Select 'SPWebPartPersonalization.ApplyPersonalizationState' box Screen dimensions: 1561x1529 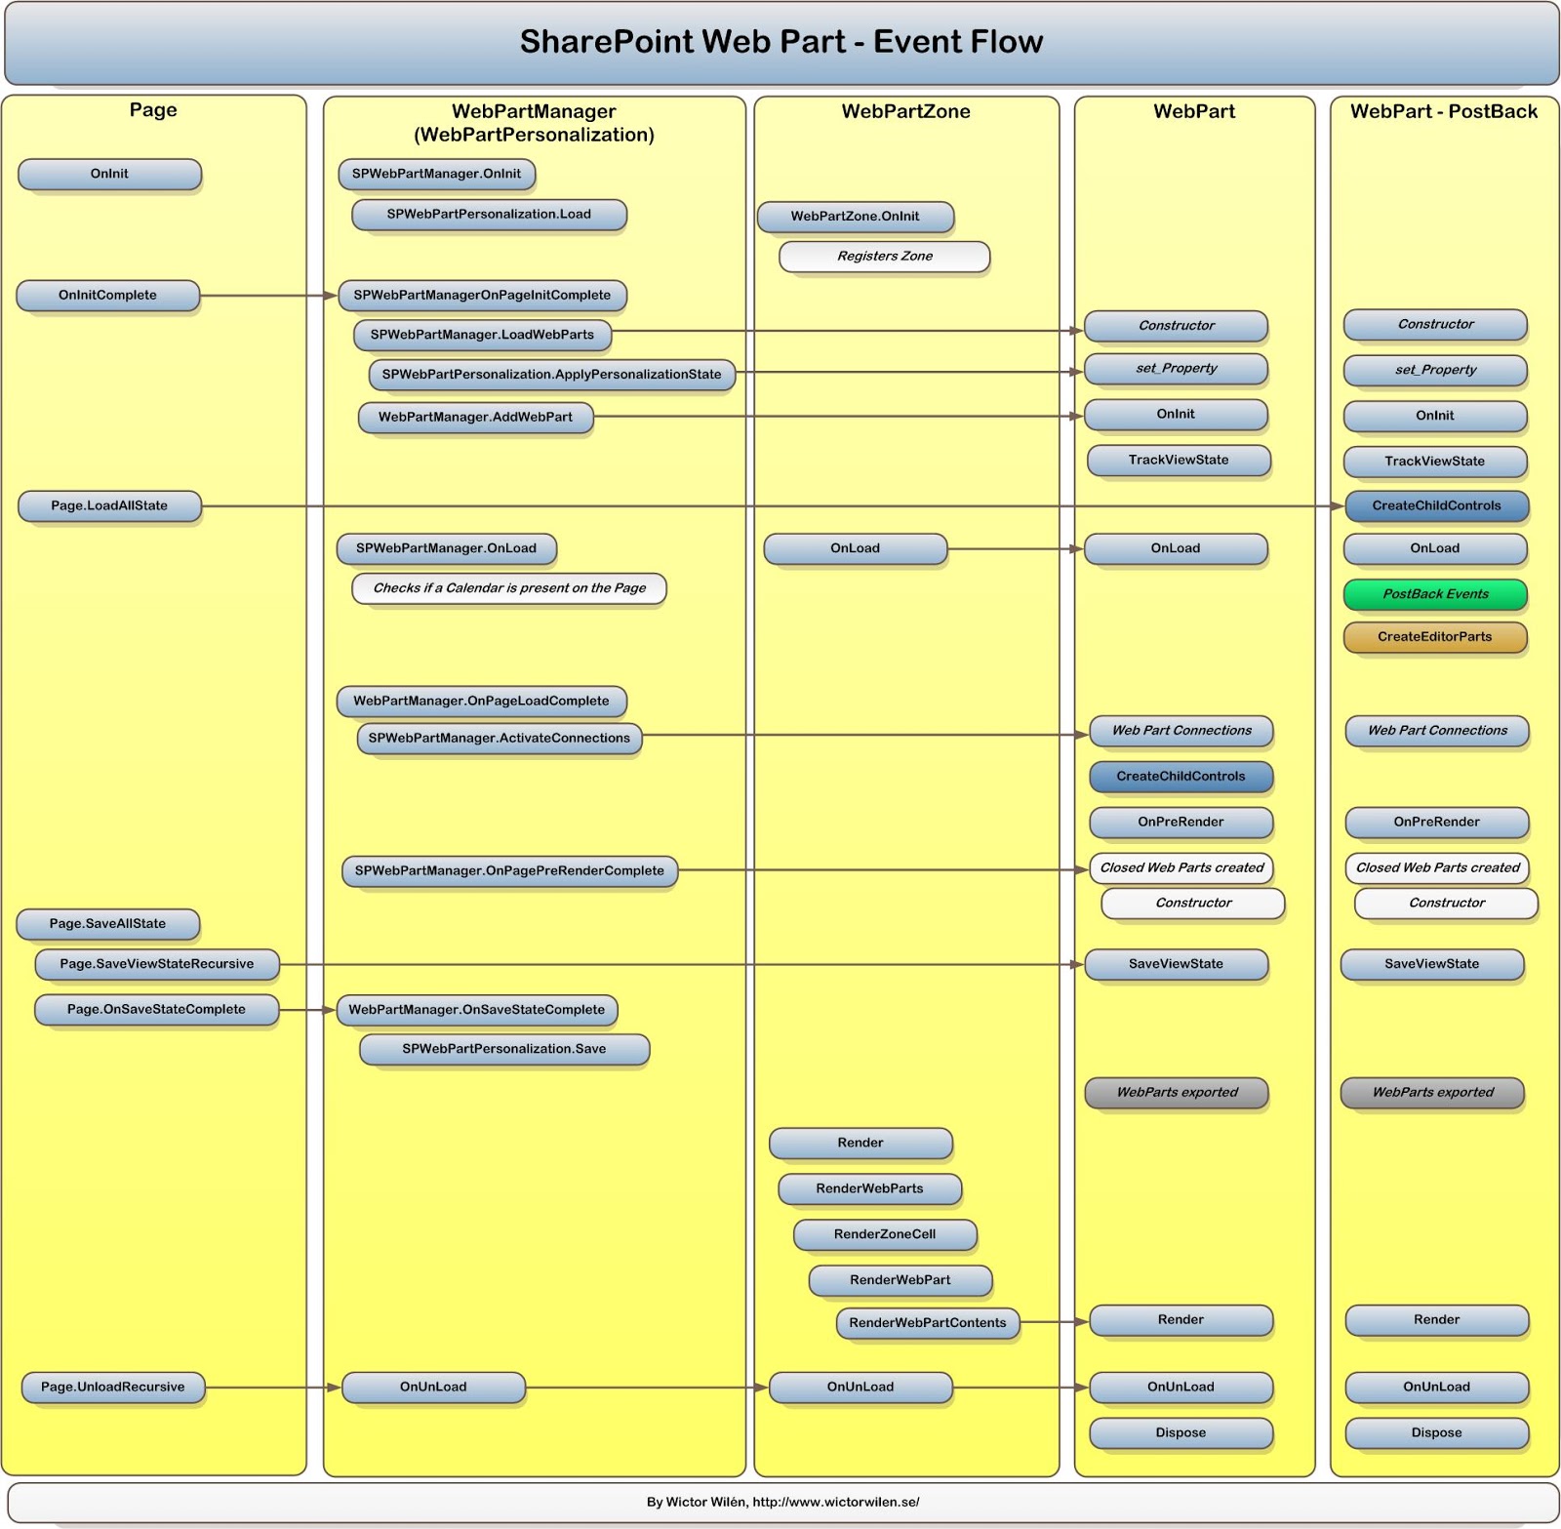click(x=552, y=375)
